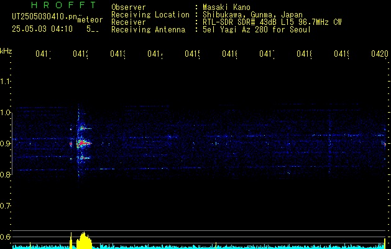
Task: Select RTL-SDR SDR# 43dB receiver text
Action: point(272,22)
